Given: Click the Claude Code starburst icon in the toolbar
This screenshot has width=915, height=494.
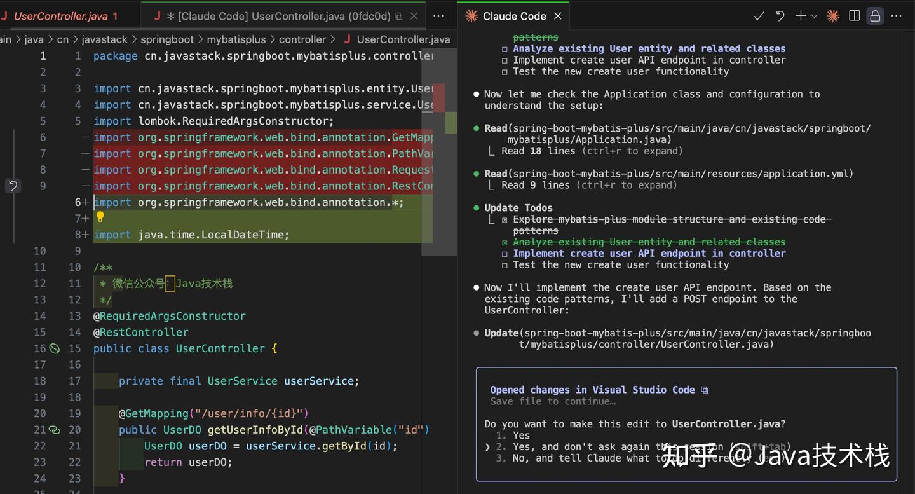Looking at the screenshot, I should coord(832,15).
